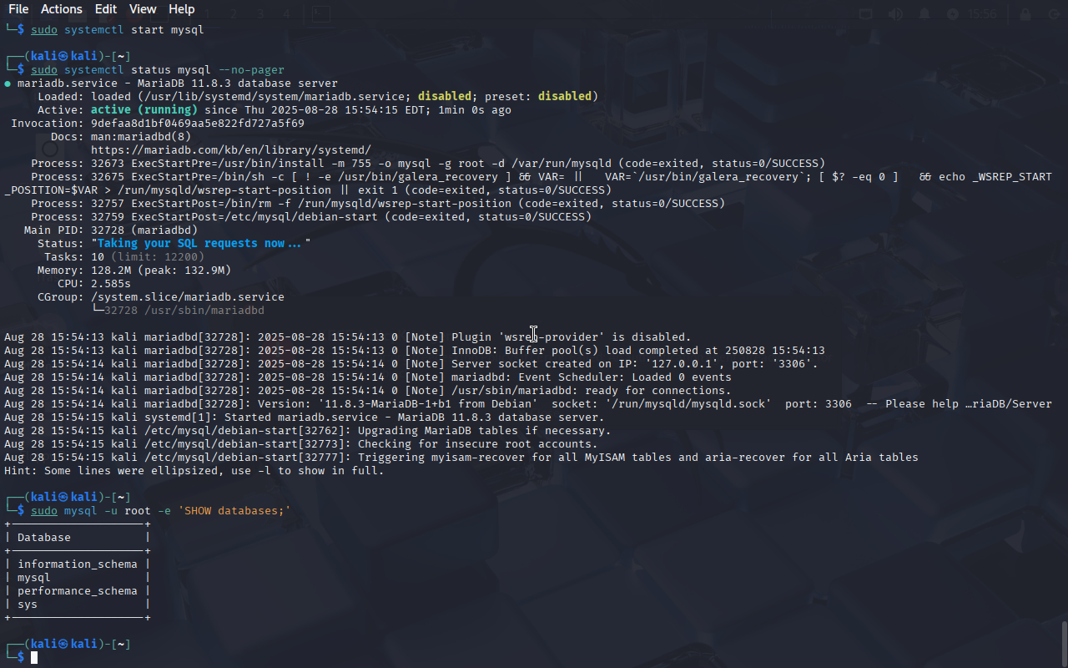This screenshot has height=668, width=1068.
Task: Click the socket path '/run/mysqld/mysqld.sock' in the log
Action: 688,403
